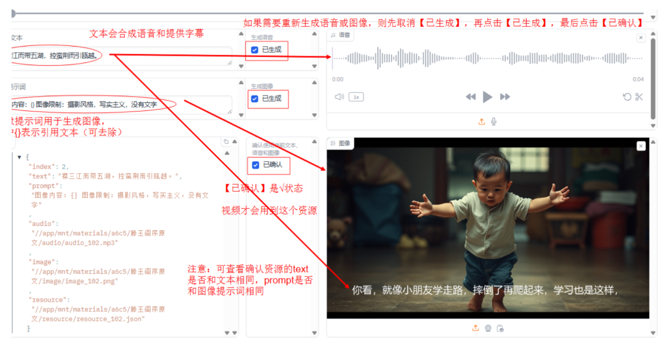Click the upload icon under the audio player

482,121
